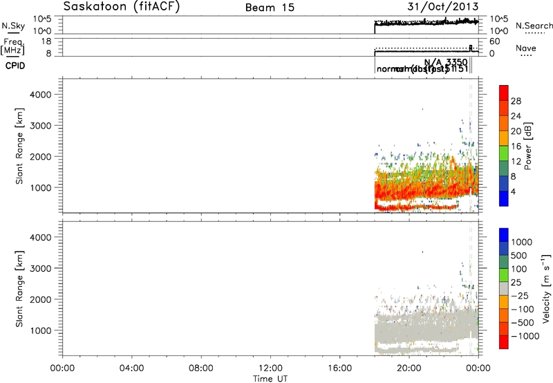The height and width of the screenshot is (383, 553).
Task: Click the '1000' tick in the velocity panel
Action: 41,330
